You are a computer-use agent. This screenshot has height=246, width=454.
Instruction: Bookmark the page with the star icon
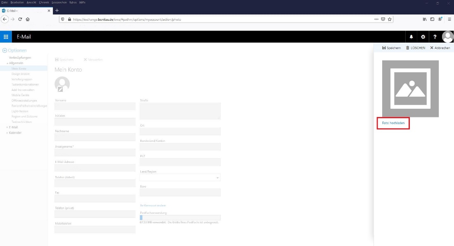pos(390,19)
